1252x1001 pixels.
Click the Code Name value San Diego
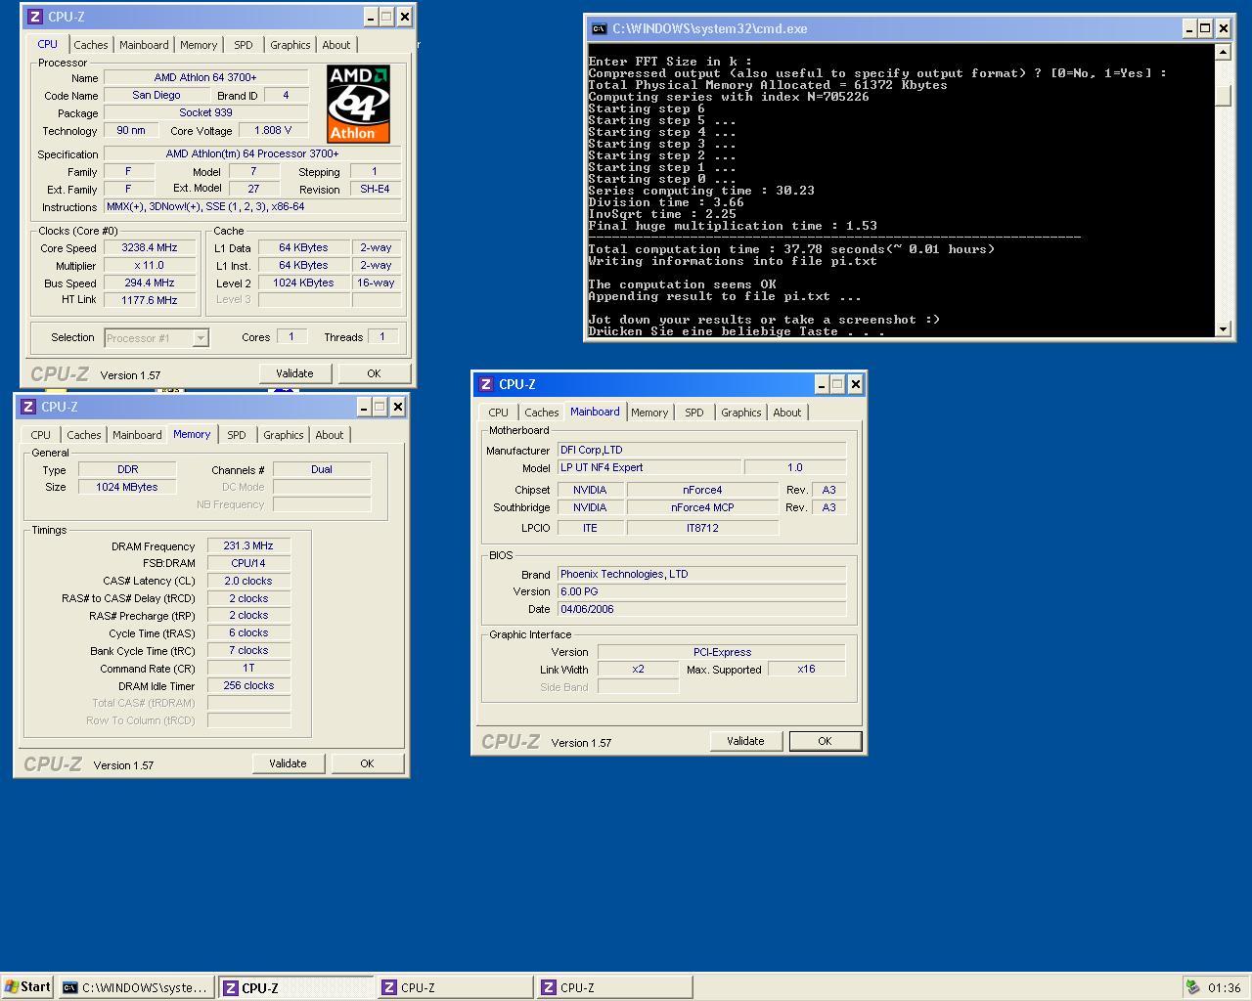(x=156, y=96)
